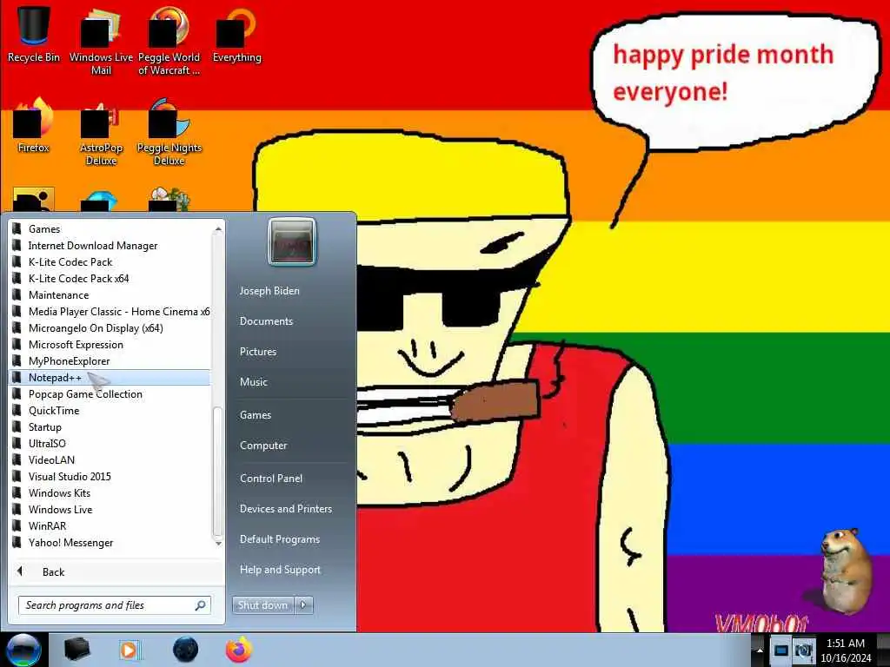Open the shut down options arrow
This screenshot has height=667, width=890.
point(303,605)
